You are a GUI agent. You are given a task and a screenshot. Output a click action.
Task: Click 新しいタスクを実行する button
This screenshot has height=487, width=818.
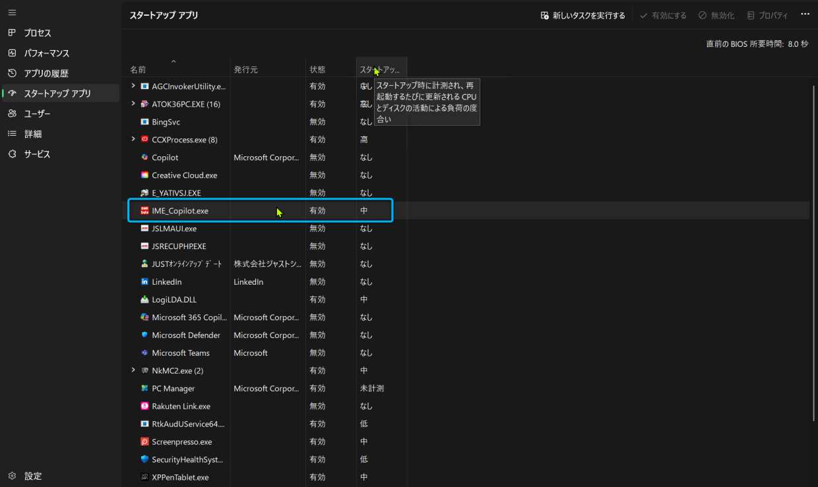tap(582, 15)
